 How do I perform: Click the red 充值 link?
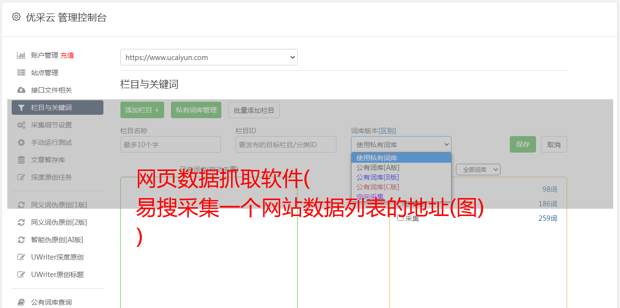click(x=67, y=55)
